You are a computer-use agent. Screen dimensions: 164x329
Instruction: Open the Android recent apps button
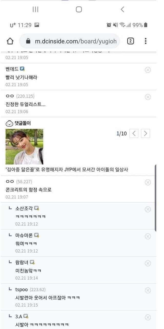click(35, 10)
